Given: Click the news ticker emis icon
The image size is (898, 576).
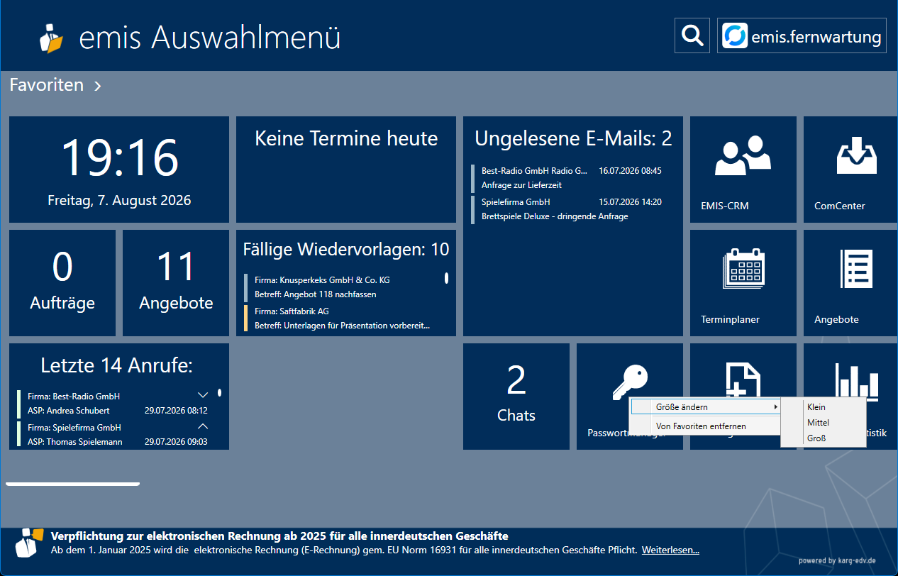Looking at the screenshot, I should click(x=28, y=543).
